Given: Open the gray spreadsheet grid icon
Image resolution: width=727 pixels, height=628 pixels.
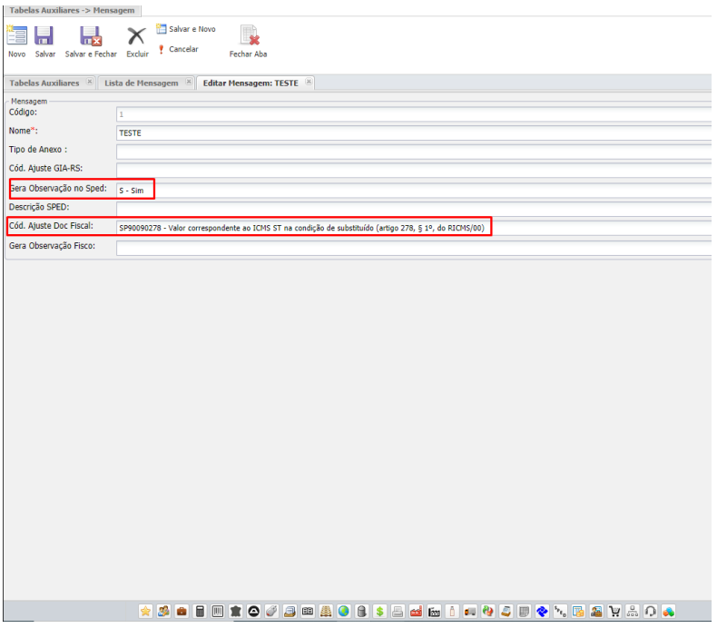Looking at the screenshot, I should [524, 612].
